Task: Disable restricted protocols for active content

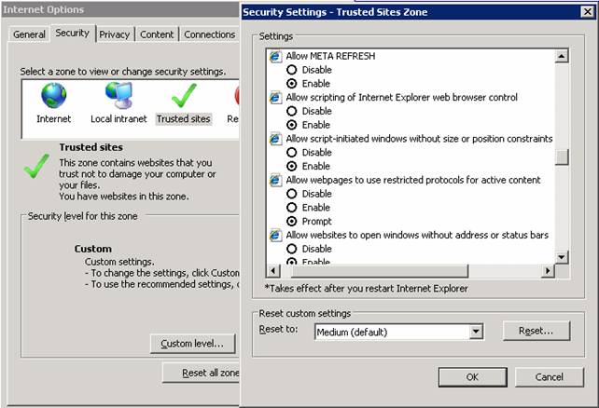Action: click(x=291, y=194)
